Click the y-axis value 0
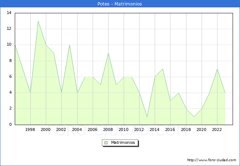The height and width of the screenshot is (166, 240). click(x=10, y=124)
